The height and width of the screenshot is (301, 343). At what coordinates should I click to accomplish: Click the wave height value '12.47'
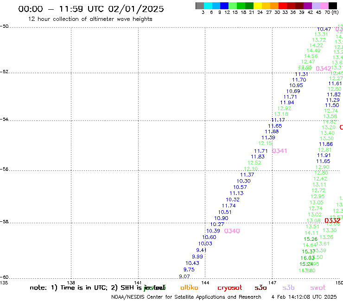308,62
